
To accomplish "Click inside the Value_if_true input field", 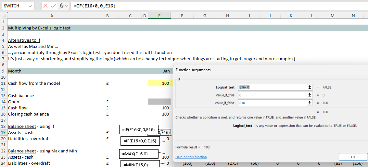I will coord(272,95).
